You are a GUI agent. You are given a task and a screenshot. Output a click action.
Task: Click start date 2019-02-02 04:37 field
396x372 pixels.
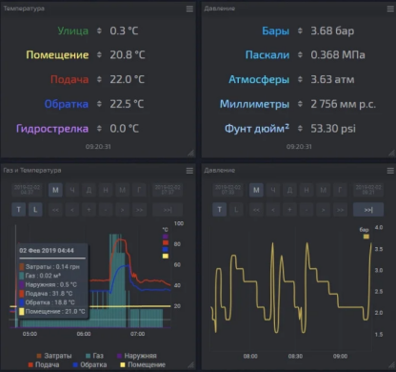point(28,190)
